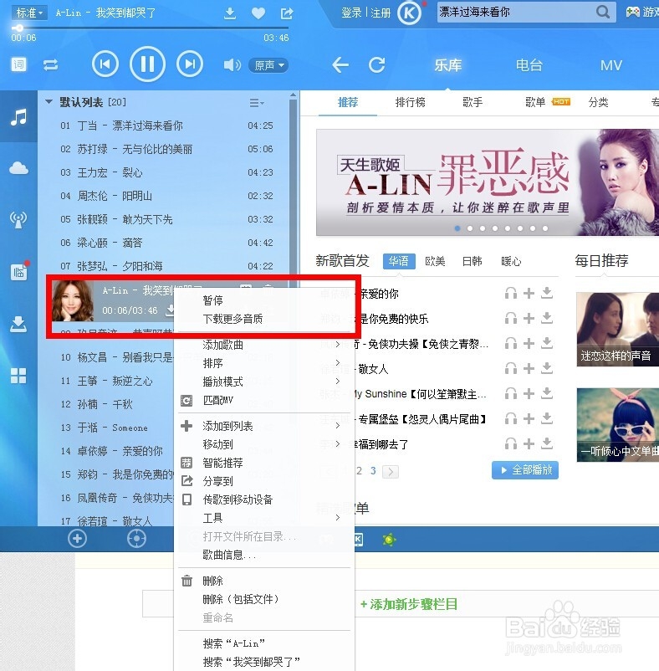Open the radio broadcast sidebar icon

(18, 219)
